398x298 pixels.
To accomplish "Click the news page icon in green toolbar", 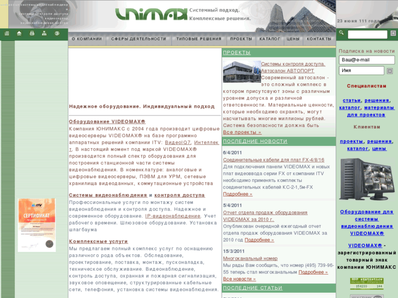I will click(x=7, y=33).
